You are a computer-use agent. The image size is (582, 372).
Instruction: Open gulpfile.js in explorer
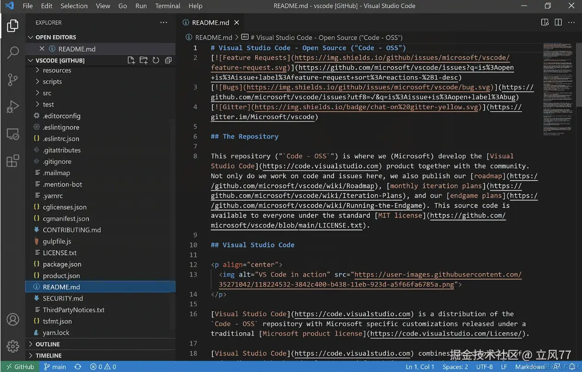point(101,241)
